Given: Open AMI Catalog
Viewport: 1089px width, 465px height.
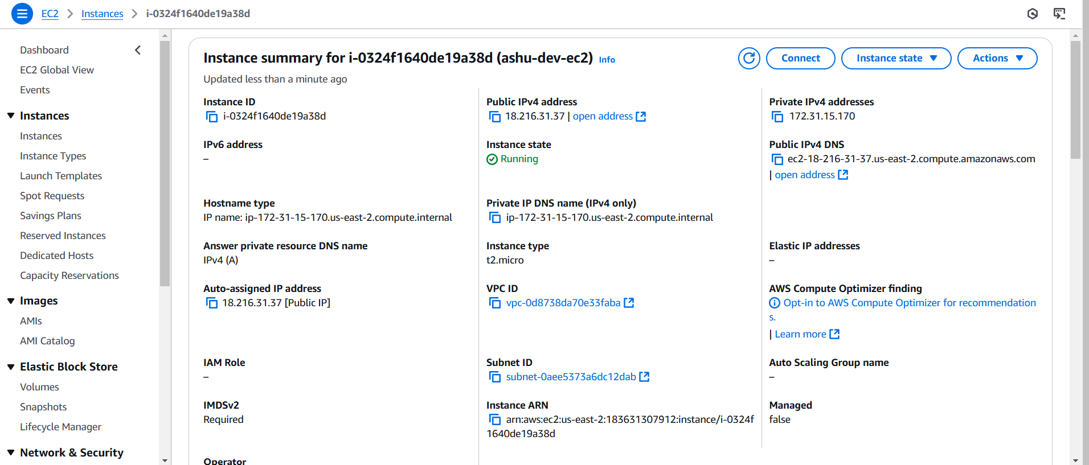Looking at the screenshot, I should 47,341.
